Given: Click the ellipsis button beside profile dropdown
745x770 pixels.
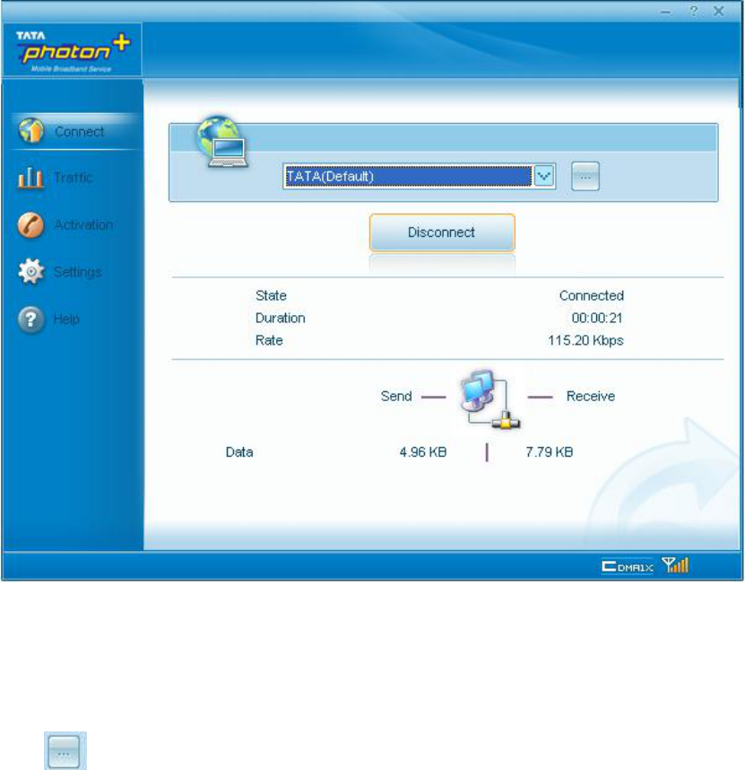Looking at the screenshot, I should 585,176.
